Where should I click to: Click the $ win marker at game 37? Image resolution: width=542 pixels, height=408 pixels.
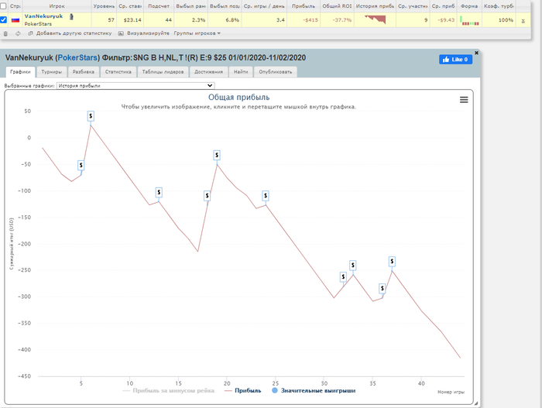[x=392, y=262]
